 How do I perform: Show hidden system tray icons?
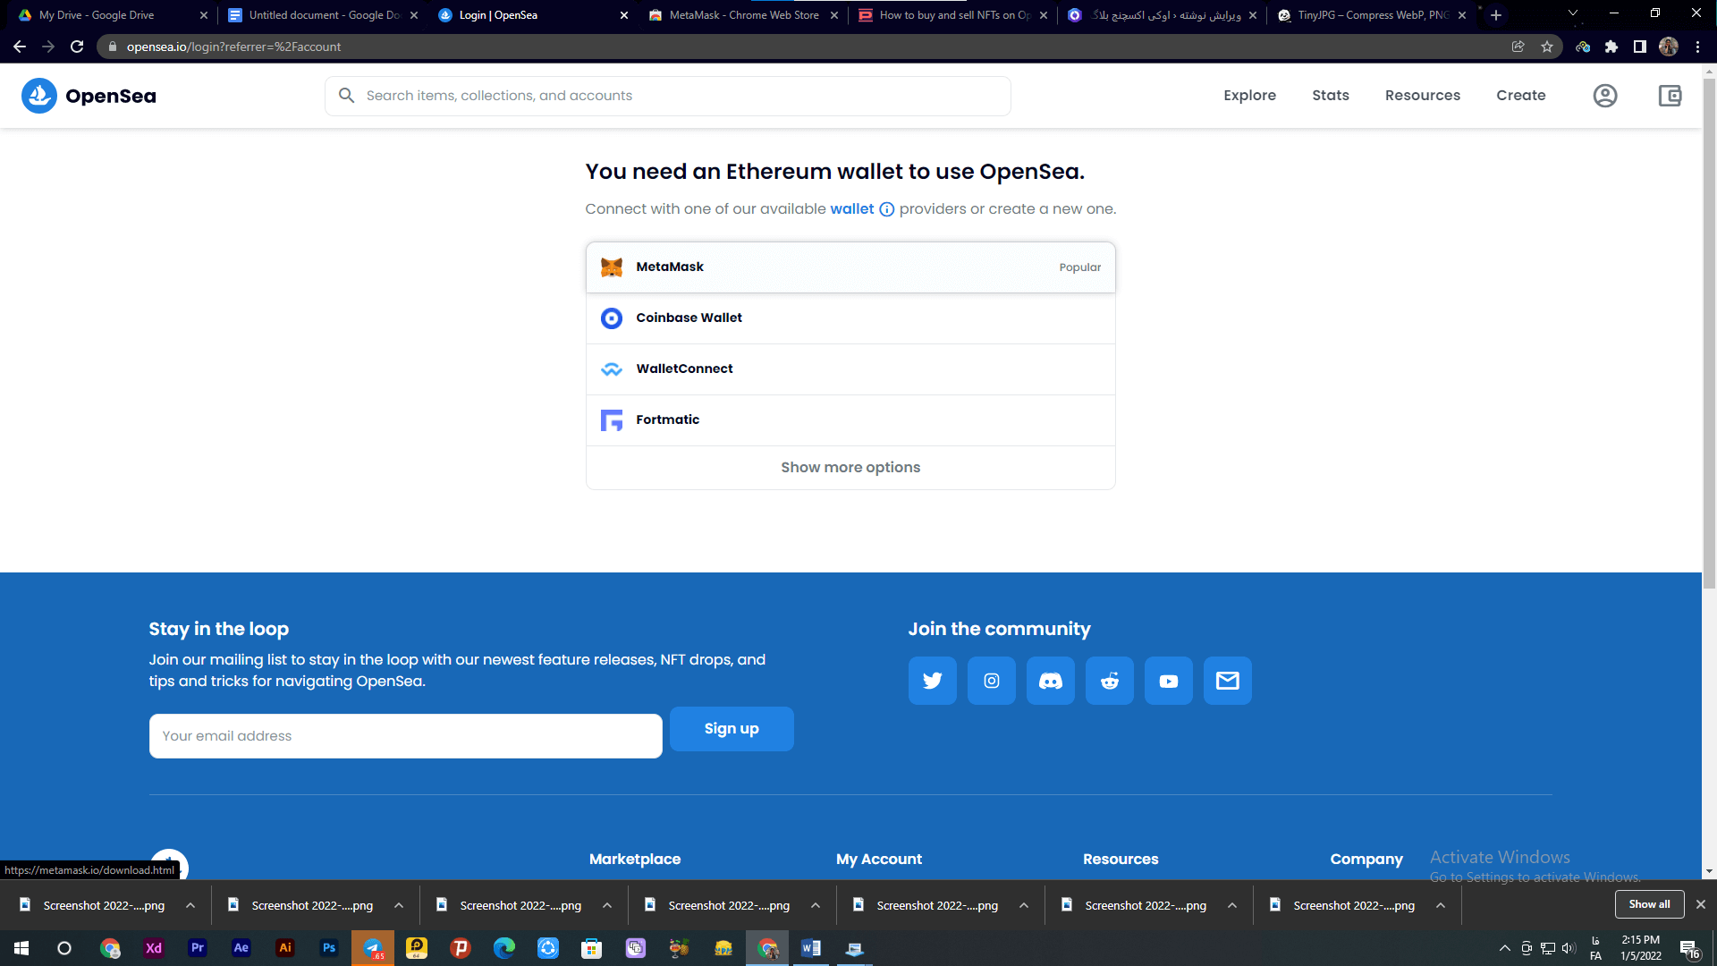tap(1505, 948)
